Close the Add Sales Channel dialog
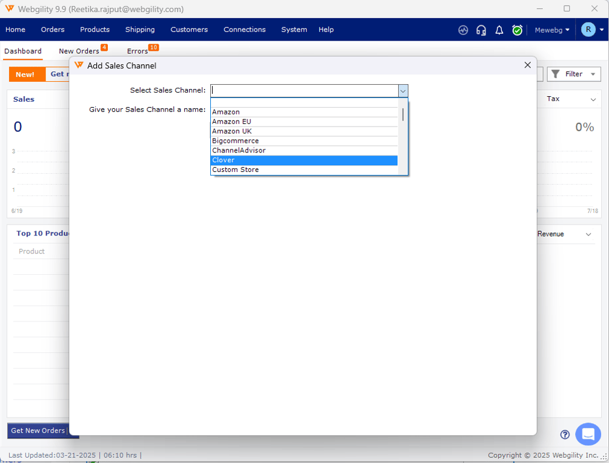This screenshot has width=609, height=463. [527, 65]
